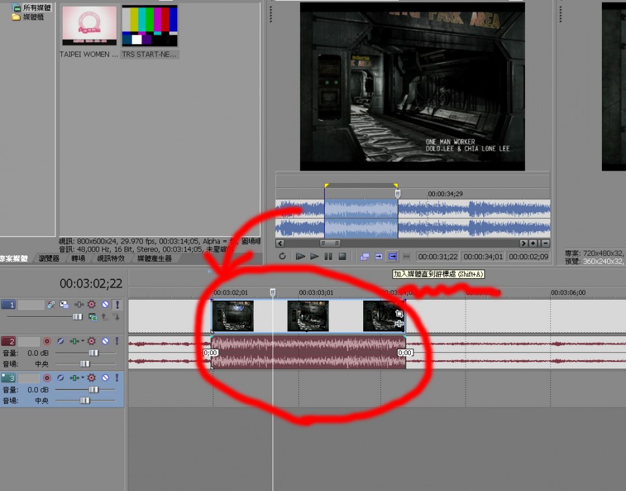This screenshot has width=626, height=491.
Task: Pause playback in the trimmer
Action: click(329, 257)
